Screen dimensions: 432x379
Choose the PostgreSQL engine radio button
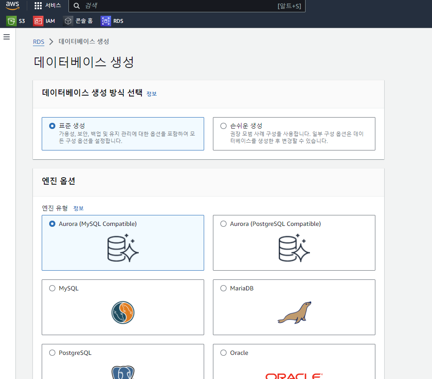pyautogui.click(x=52, y=353)
